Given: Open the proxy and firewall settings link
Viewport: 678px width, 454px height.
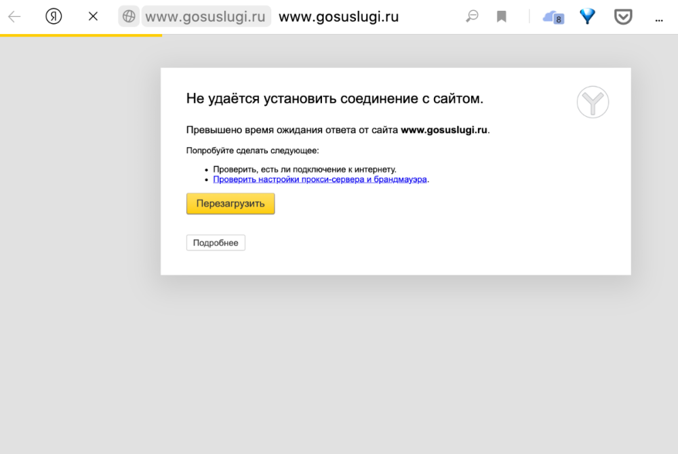Looking at the screenshot, I should click(319, 178).
